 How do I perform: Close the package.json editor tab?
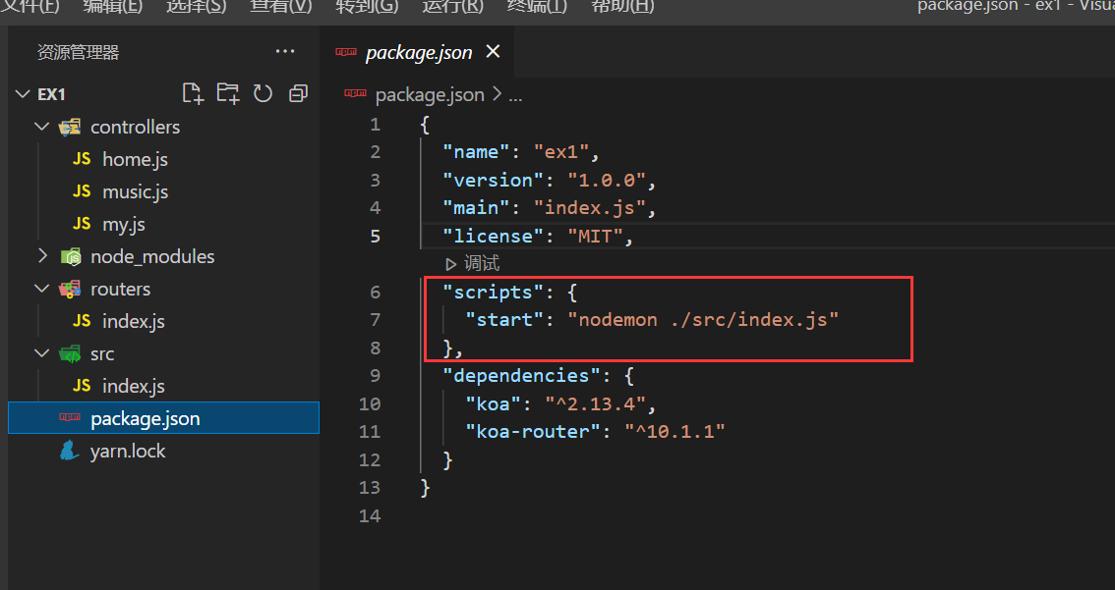493,51
